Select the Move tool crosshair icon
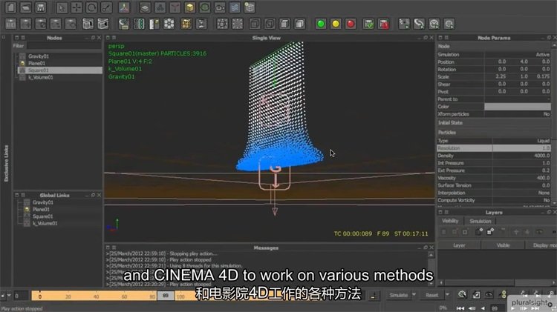The width and height of the screenshot is (557, 312). click(76, 7)
